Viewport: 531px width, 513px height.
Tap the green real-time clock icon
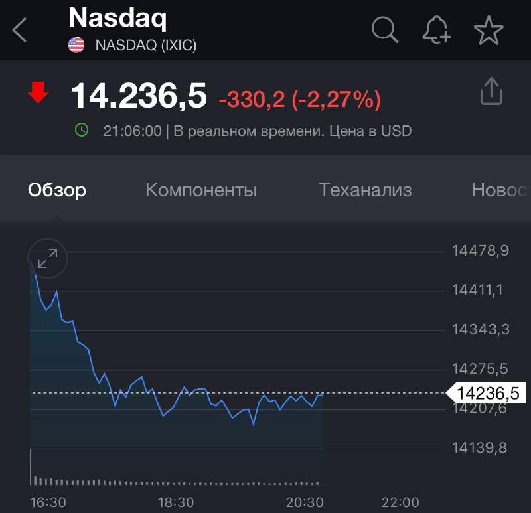coord(82,131)
